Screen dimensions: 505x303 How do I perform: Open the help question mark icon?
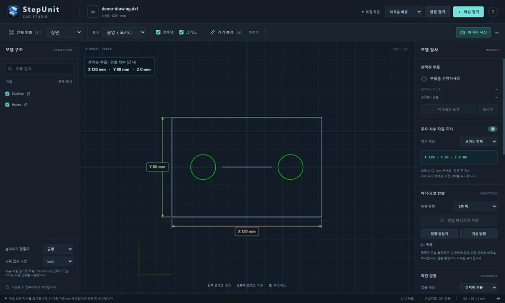(x=493, y=12)
